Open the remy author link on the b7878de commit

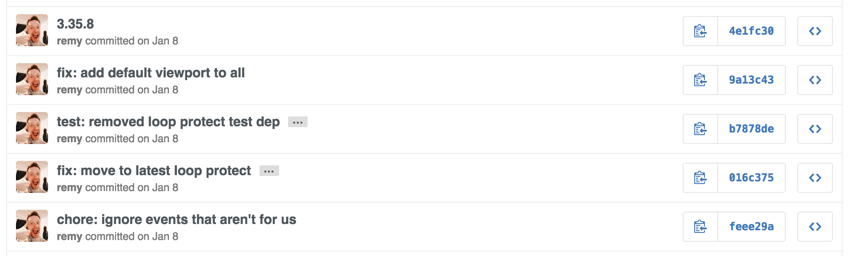[x=69, y=139]
